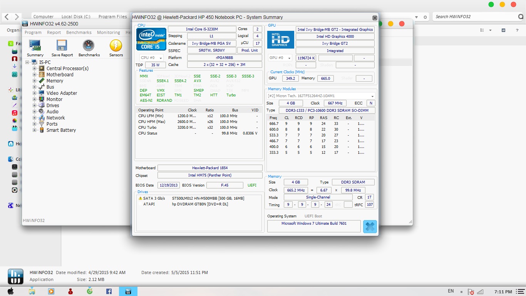Open the Benchmarks menu in menu bar

[x=79, y=32]
